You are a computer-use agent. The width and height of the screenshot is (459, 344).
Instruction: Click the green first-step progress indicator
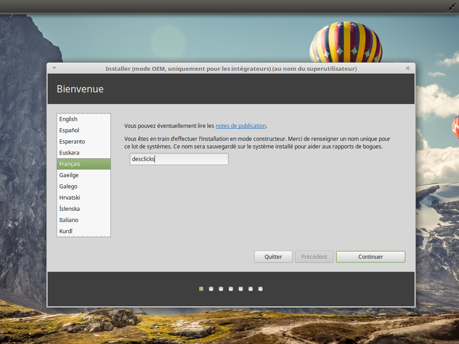pos(201,289)
